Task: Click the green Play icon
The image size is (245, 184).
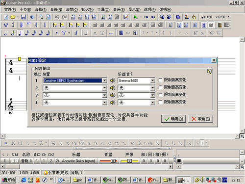Action: click(135, 17)
